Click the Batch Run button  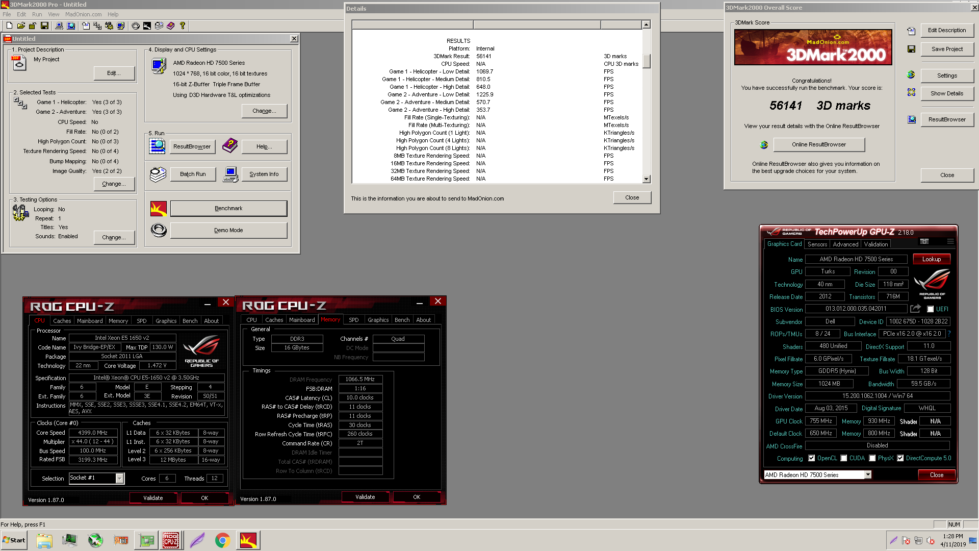[193, 174]
